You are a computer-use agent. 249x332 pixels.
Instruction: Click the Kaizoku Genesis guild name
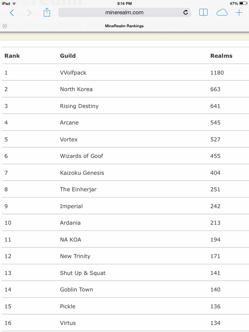point(82,173)
